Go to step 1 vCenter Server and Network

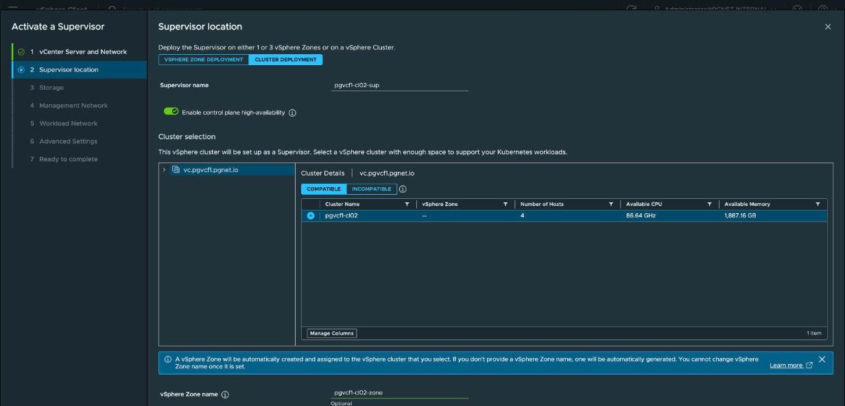(83, 51)
